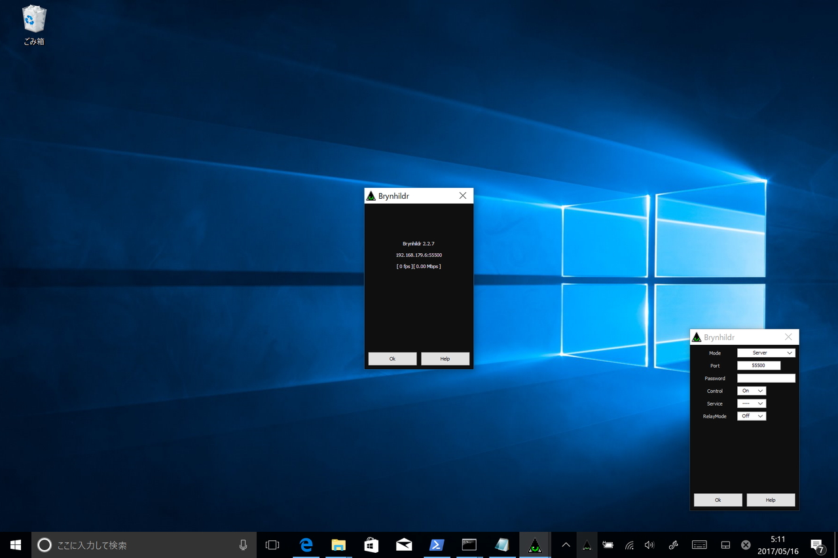Click Help in the Brynhildr settings window
Image resolution: width=838 pixels, height=558 pixels.
[771, 500]
